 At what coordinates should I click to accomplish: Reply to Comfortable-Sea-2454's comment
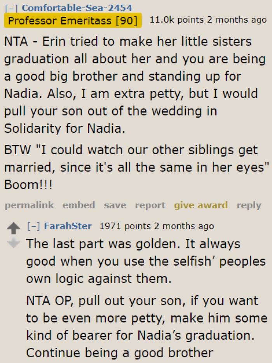(249, 205)
